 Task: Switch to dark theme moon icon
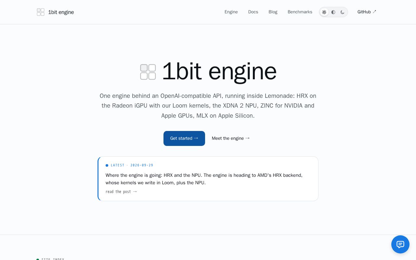(x=343, y=12)
